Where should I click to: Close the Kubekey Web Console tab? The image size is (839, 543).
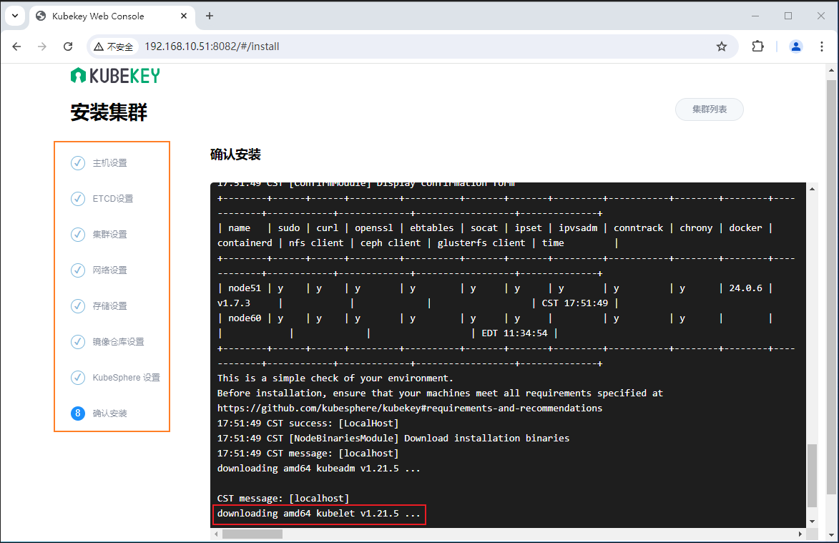point(184,16)
